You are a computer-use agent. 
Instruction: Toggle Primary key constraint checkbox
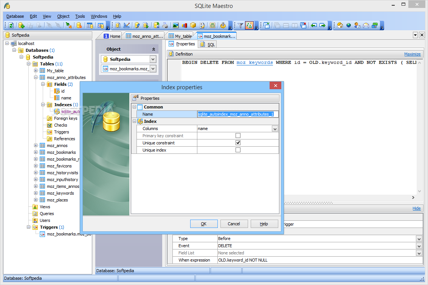[x=238, y=136]
